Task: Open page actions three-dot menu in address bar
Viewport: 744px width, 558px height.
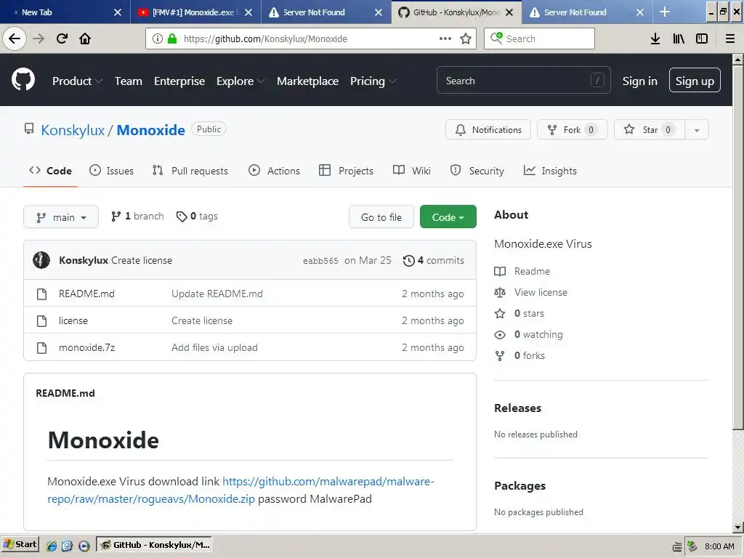Action: pos(445,39)
